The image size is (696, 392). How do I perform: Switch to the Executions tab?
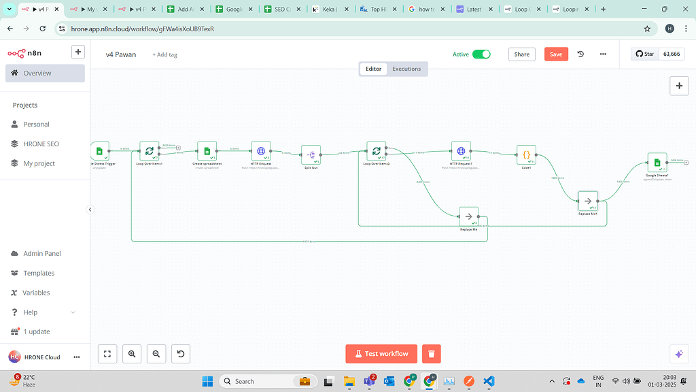[406, 68]
